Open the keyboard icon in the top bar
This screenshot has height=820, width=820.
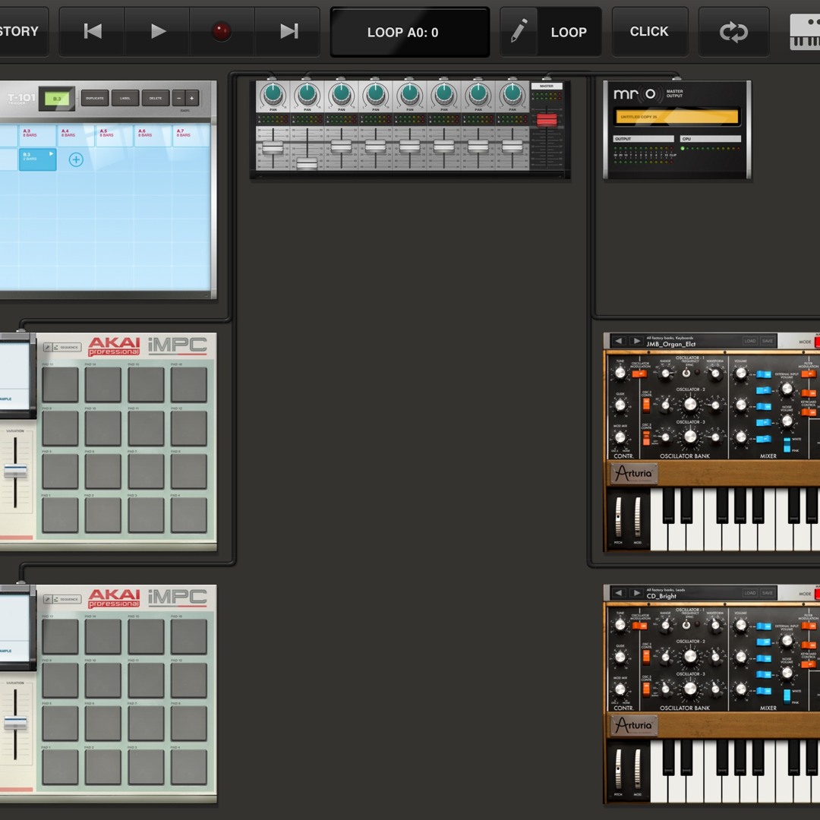(x=805, y=32)
